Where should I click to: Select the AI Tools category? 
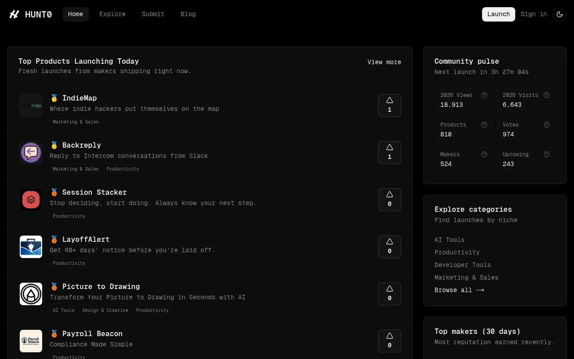[x=449, y=240]
